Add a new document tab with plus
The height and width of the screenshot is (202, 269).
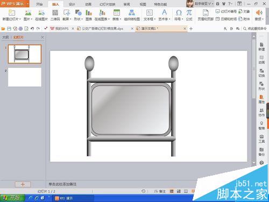pyautogui.click(x=191, y=29)
